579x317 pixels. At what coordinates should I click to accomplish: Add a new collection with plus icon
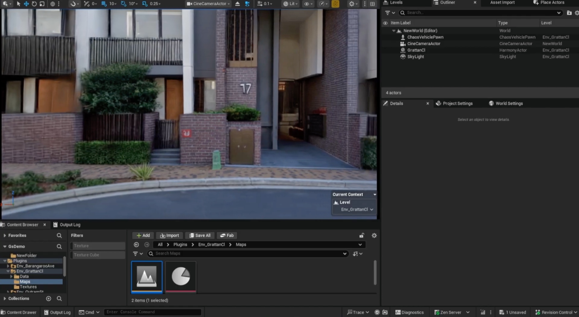pos(49,298)
